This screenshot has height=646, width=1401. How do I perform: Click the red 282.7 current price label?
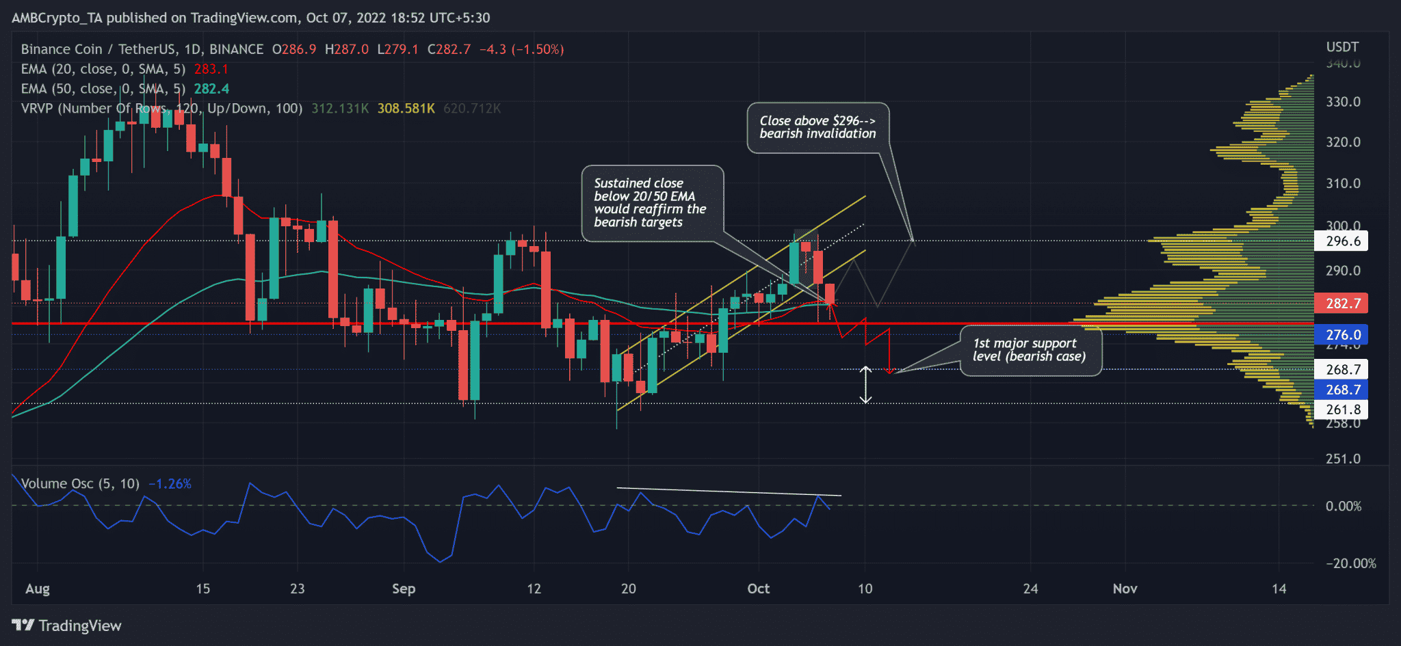[x=1341, y=304]
